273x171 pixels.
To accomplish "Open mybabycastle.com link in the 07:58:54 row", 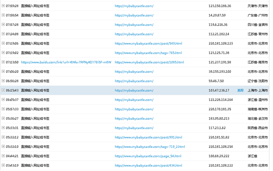I will point(134,15).
